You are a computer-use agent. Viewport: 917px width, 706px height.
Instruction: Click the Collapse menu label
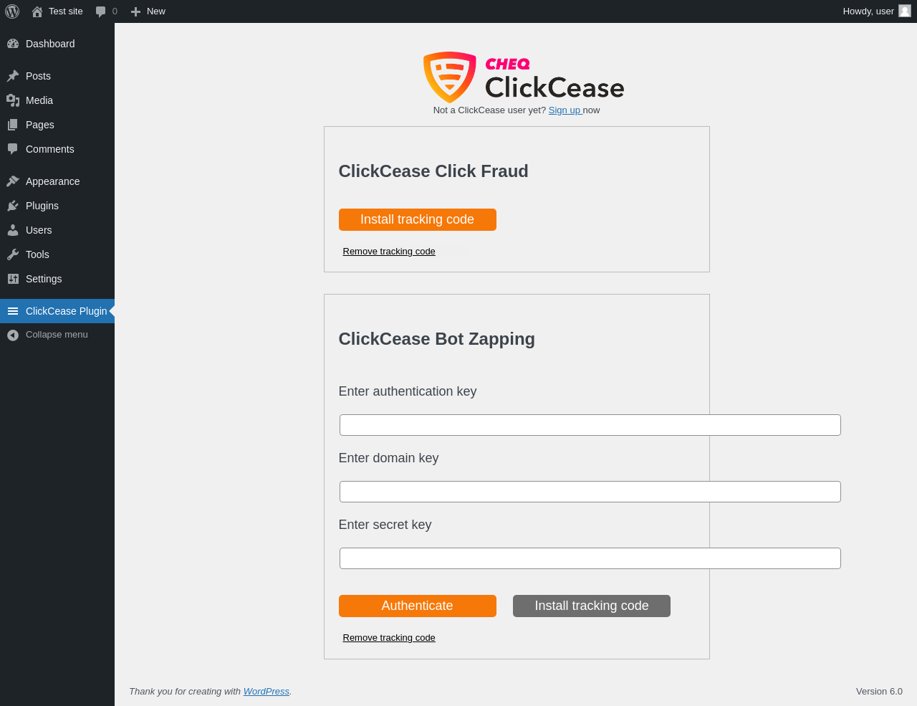click(x=57, y=335)
